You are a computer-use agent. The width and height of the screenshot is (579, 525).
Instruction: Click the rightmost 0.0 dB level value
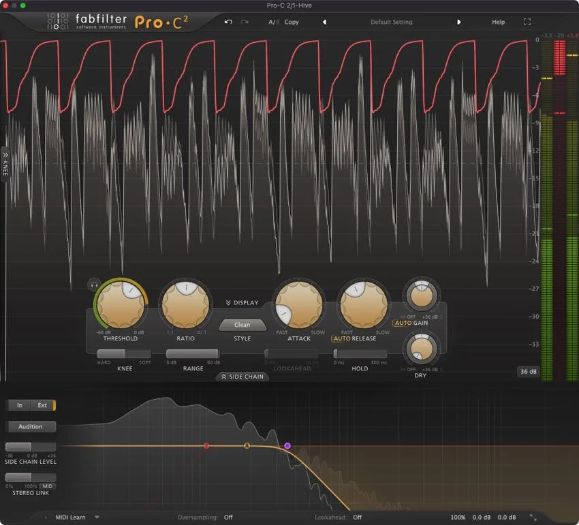click(507, 518)
